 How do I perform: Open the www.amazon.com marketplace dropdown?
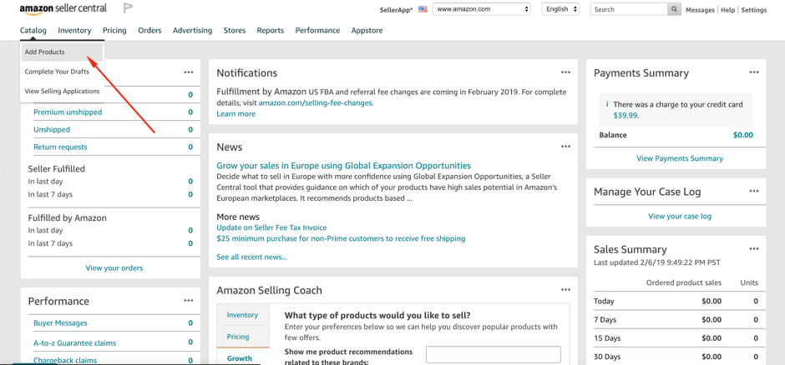482,9
